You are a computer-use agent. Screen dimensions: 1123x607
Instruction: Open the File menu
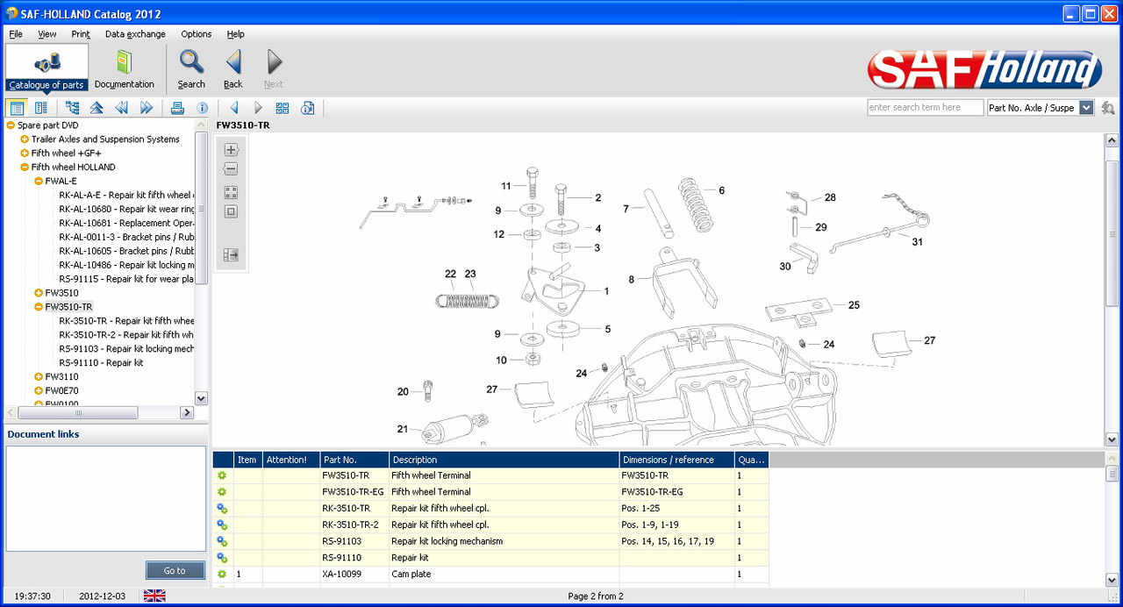pyautogui.click(x=16, y=34)
